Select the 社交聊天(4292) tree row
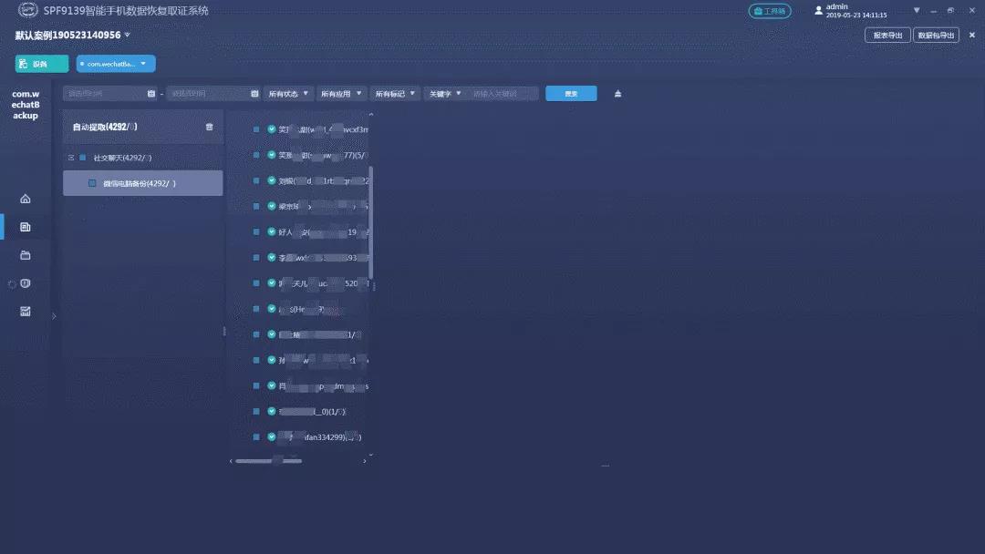 tap(142, 158)
